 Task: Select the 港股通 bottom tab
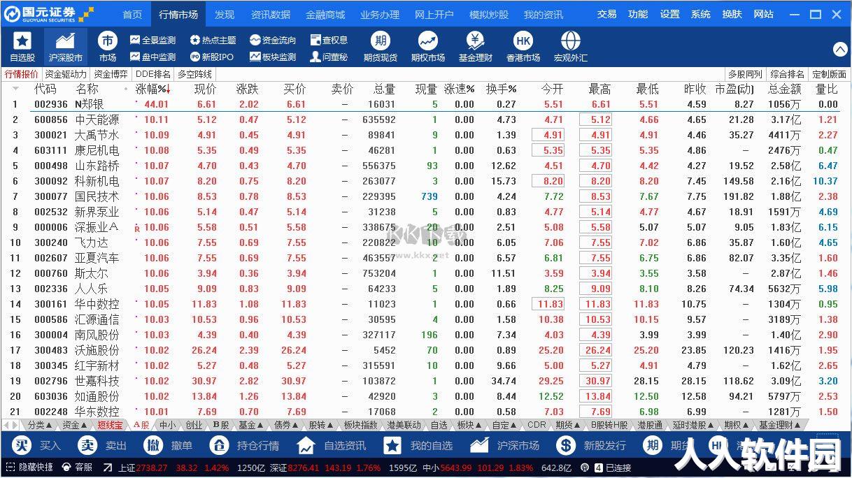(650, 425)
